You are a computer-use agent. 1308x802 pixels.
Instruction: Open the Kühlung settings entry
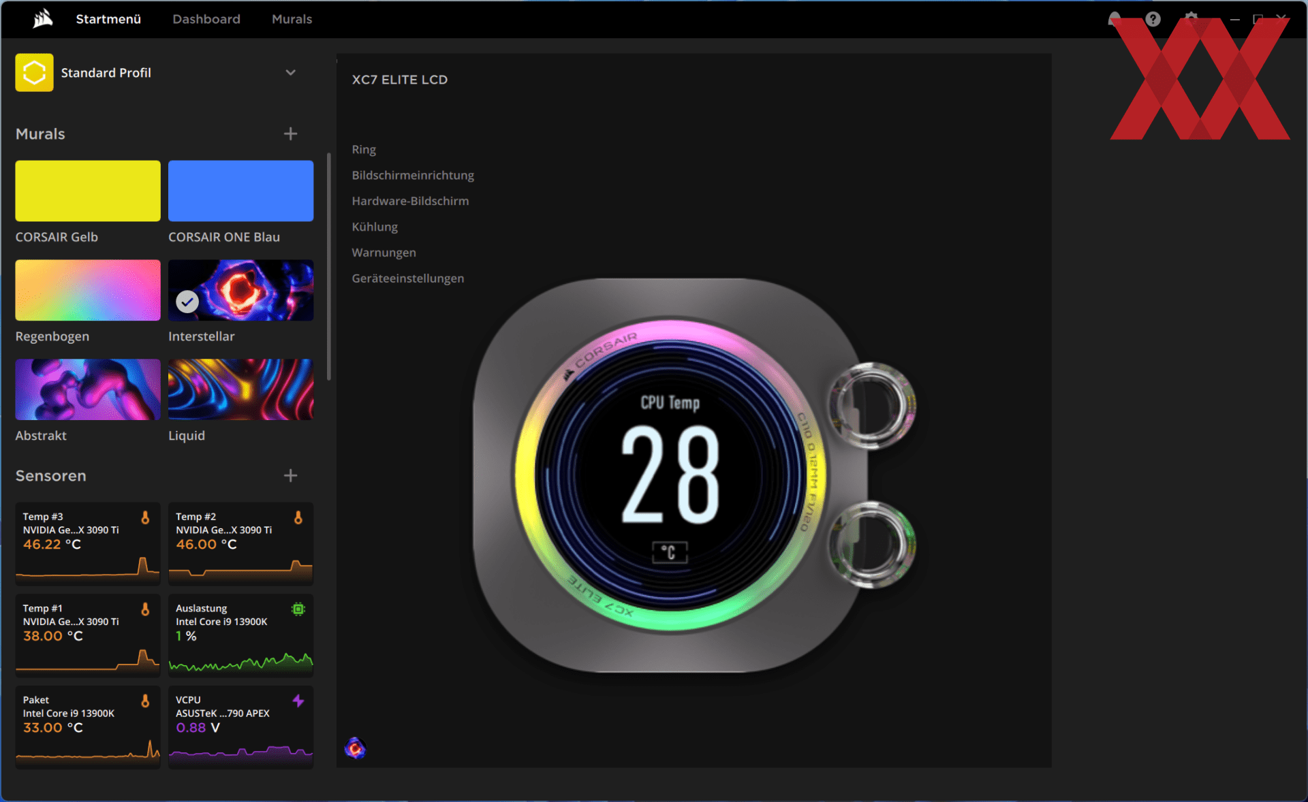click(x=375, y=227)
